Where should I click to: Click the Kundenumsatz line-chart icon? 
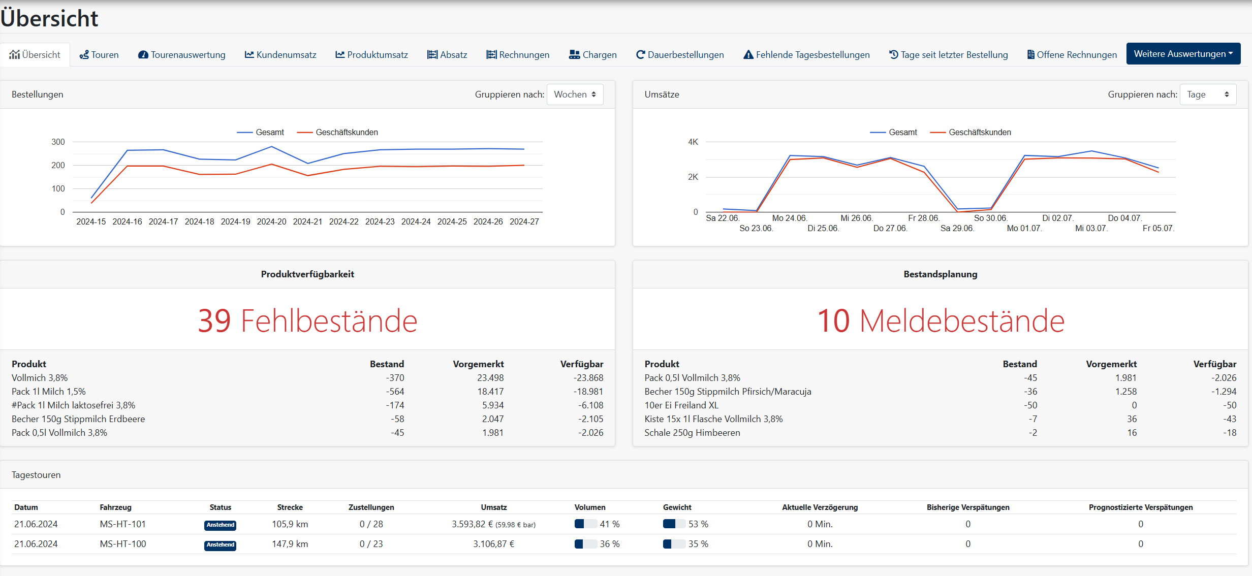(249, 54)
